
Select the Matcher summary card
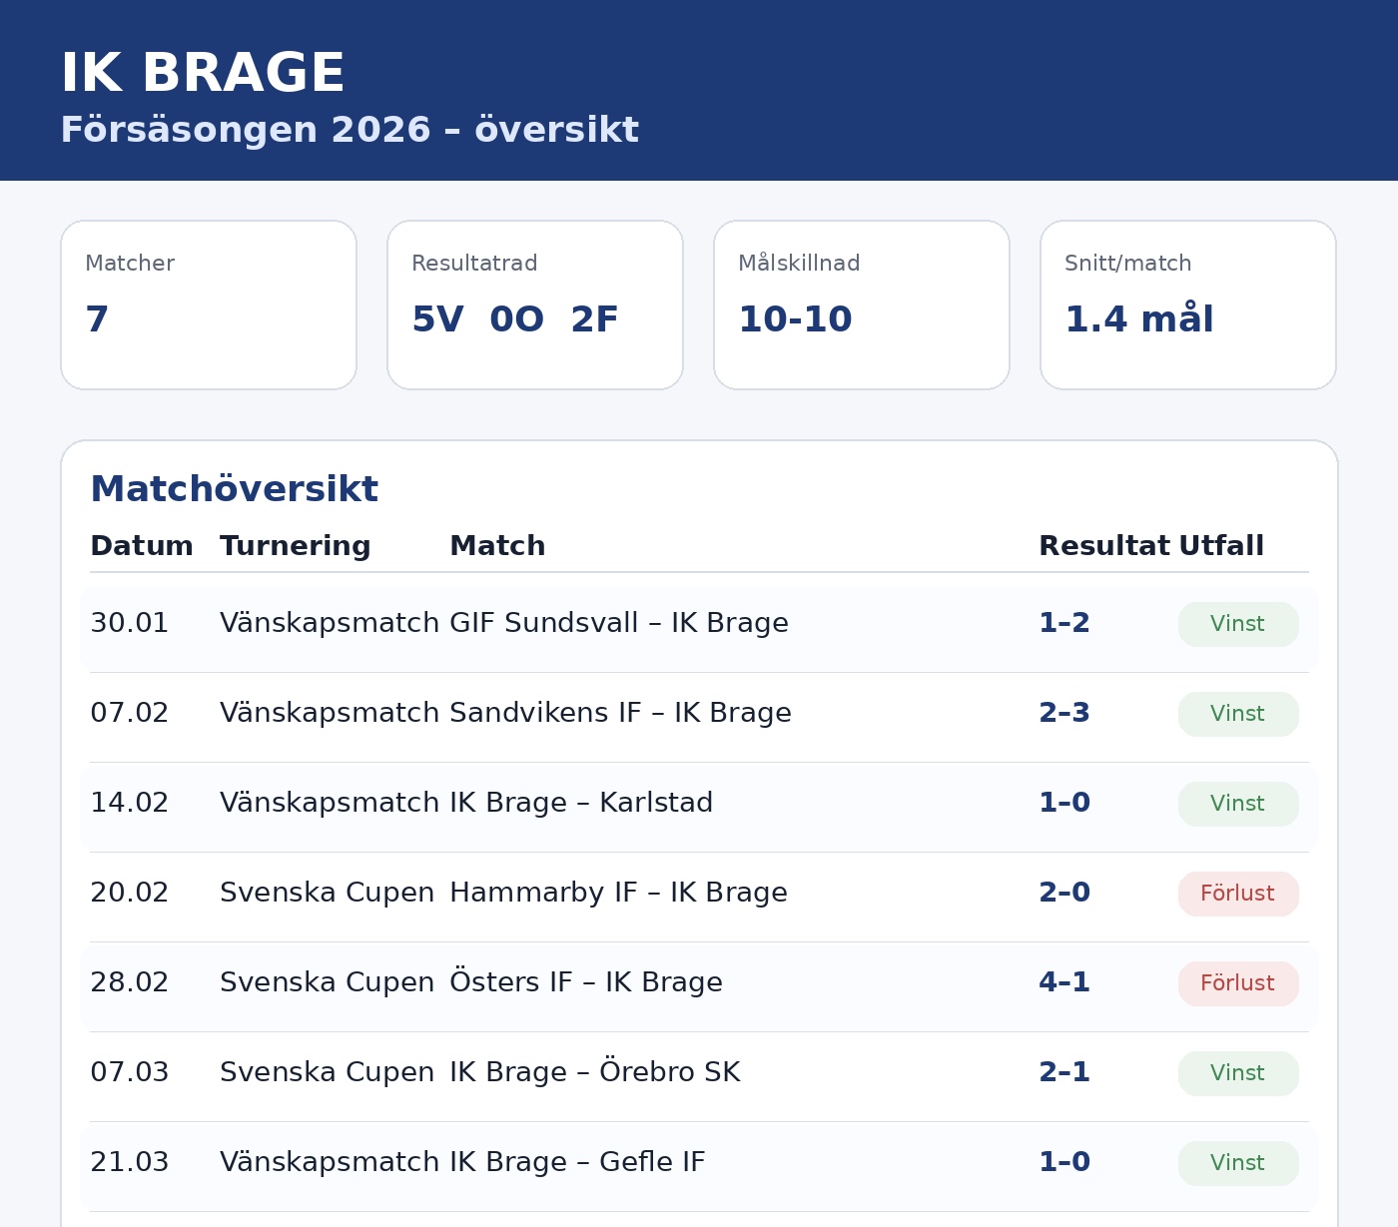coord(209,305)
